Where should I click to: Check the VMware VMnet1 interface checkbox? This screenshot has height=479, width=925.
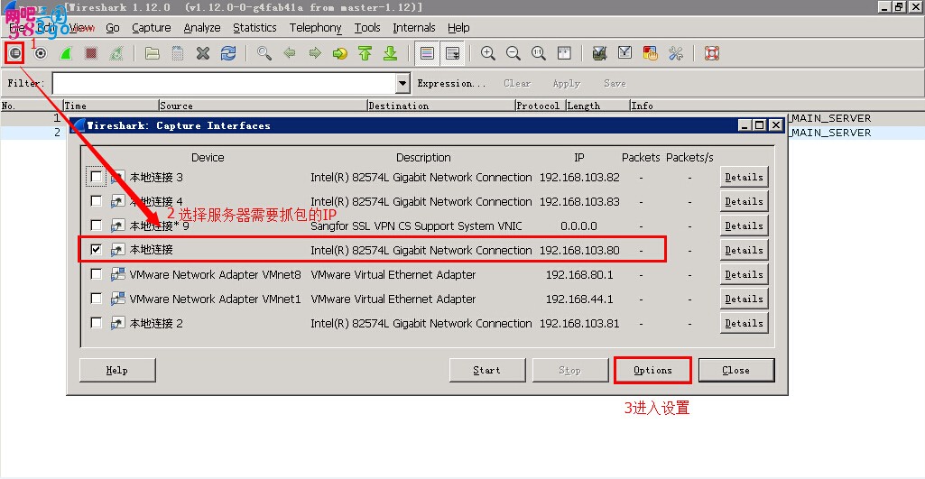click(x=96, y=299)
